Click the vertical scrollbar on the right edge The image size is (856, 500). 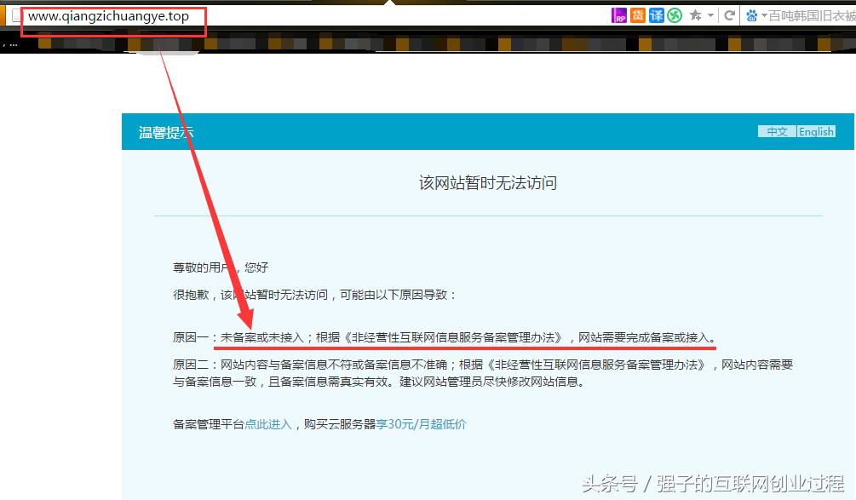click(852, 256)
